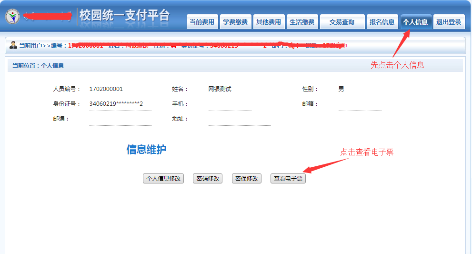Click the empty 地址 field

239,119
